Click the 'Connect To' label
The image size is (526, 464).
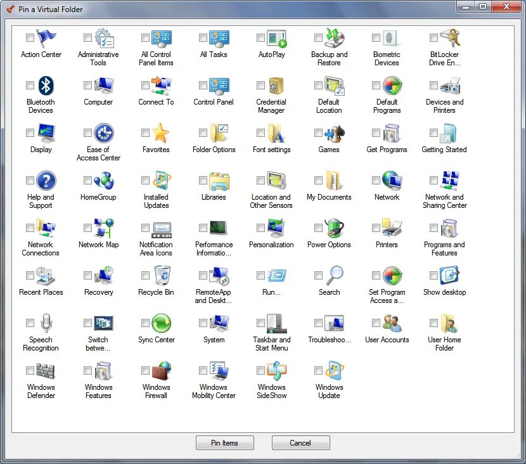tap(156, 102)
